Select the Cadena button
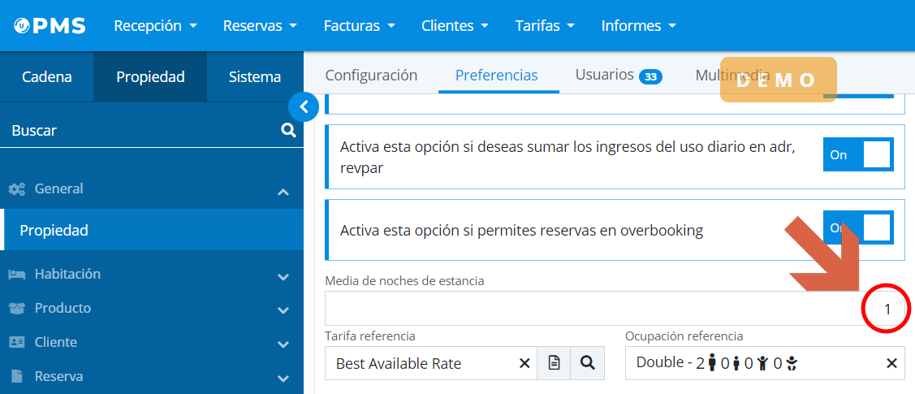 click(47, 77)
